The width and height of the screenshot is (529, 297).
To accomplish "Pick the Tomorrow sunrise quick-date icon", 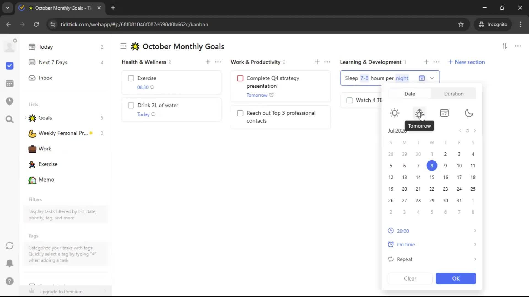I will 419,113.
